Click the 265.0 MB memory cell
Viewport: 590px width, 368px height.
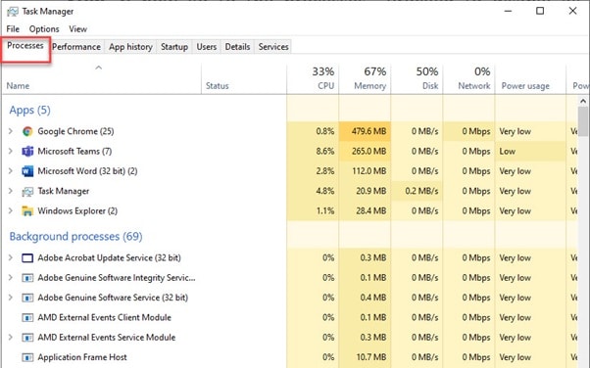[x=365, y=151]
